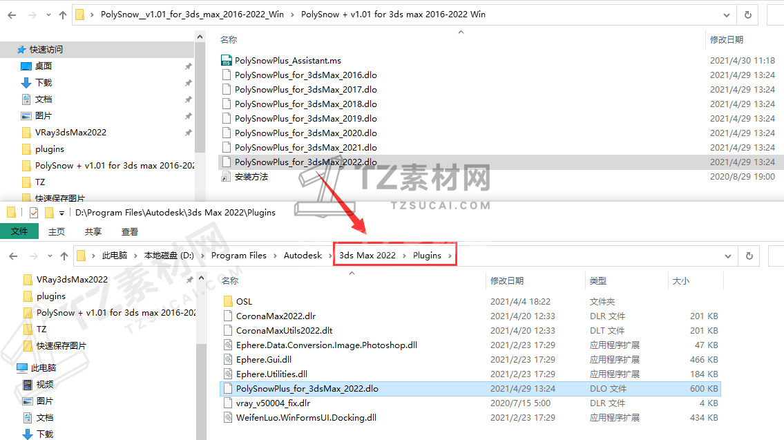Collapse arrow above 名称 column in Plugins window

(352, 273)
